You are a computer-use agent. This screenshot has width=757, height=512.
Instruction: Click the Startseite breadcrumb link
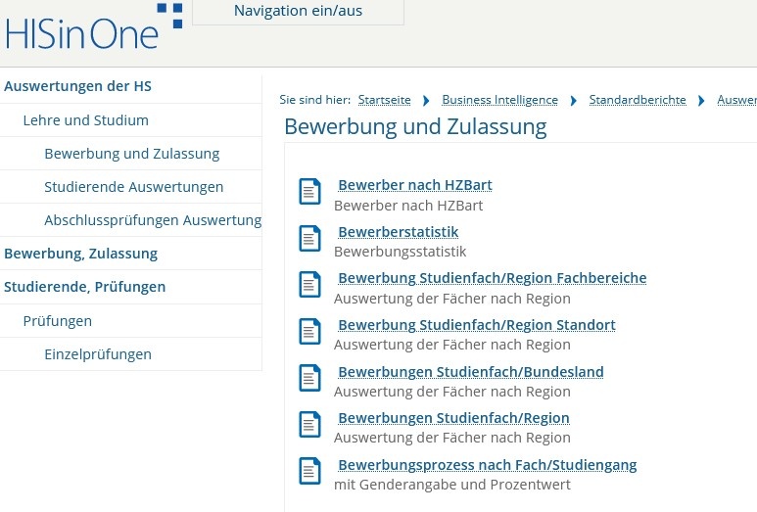(x=384, y=100)
